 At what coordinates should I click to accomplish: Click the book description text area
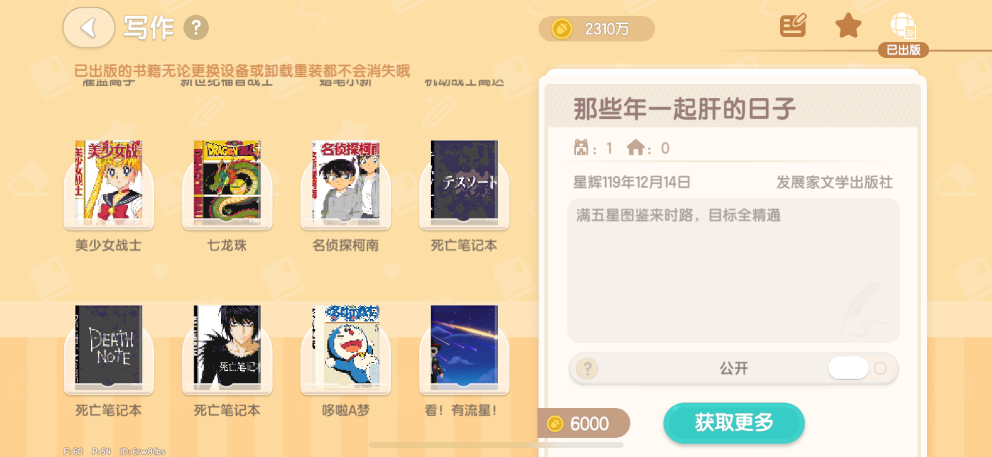tap(734, 270)
